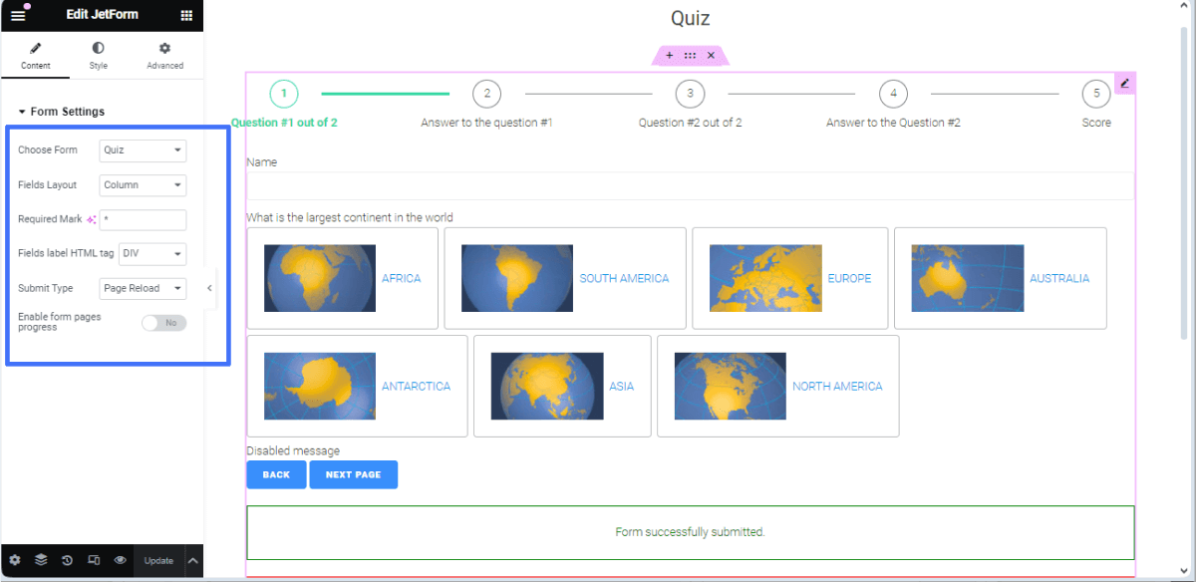The image size is (1196, 582).
Task: Click the pencil edit icon on the quiz widget
Action: pyautogui.click(x=1124, y=83)
